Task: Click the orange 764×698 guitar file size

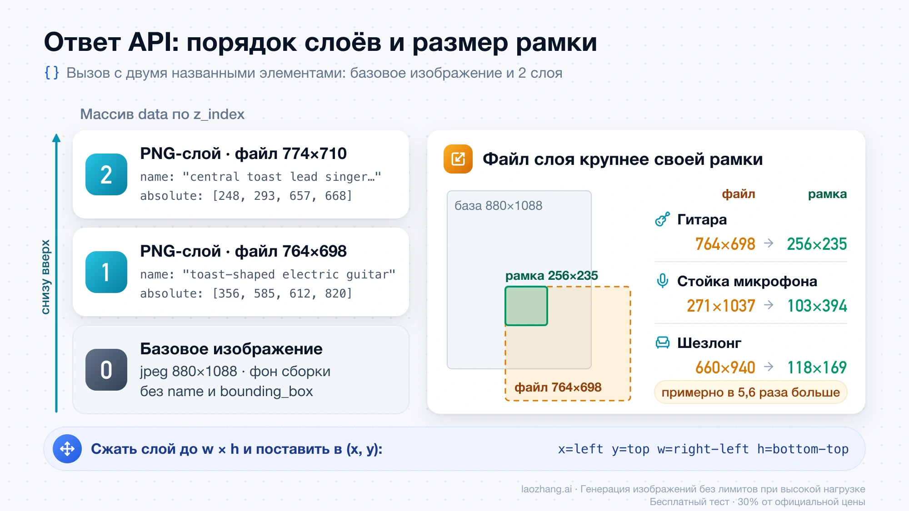Action: click(x=725, y=244)
